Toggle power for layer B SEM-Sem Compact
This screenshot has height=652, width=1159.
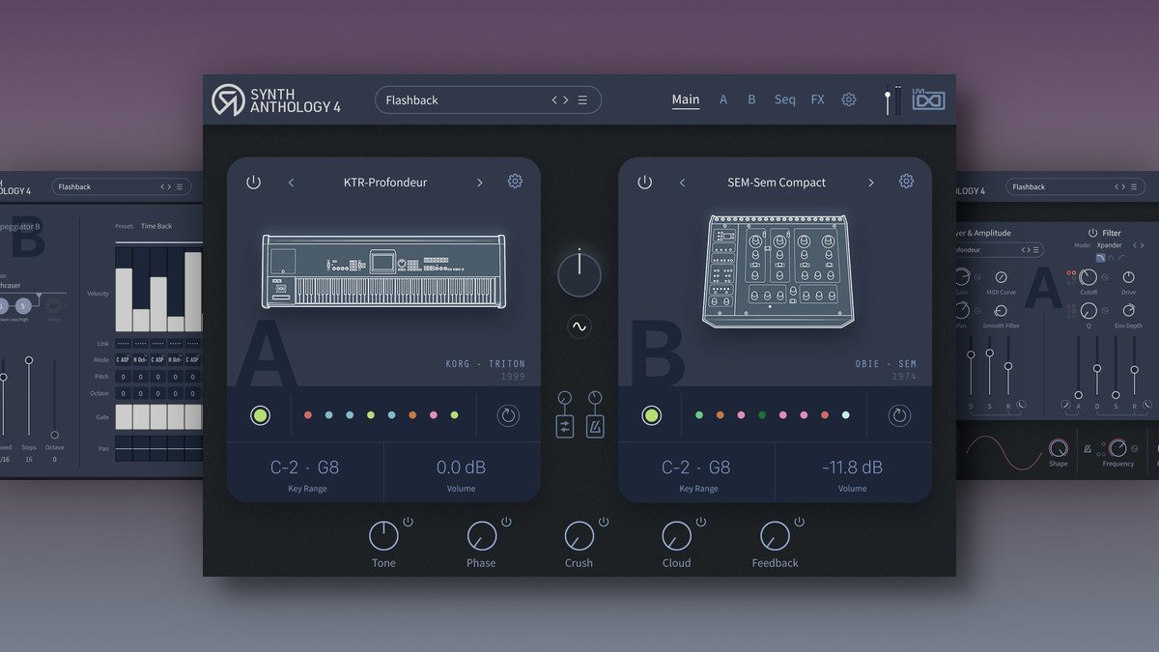(644, 183)
